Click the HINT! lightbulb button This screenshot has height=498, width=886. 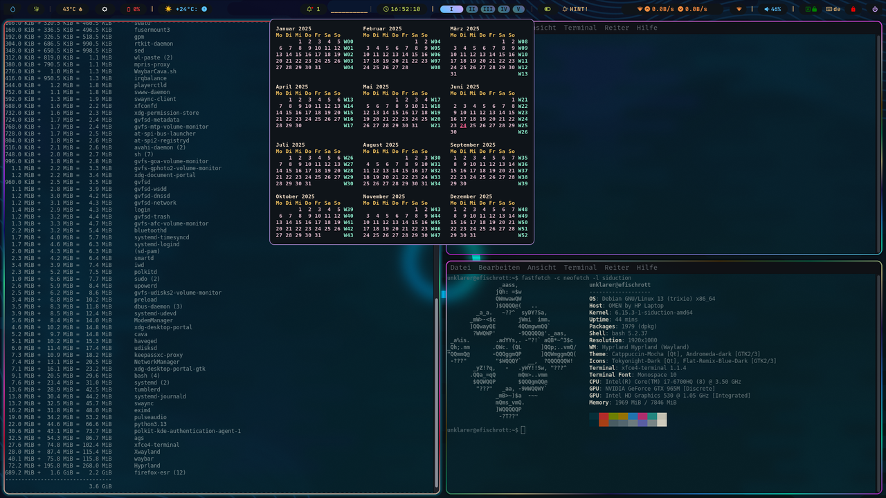(575, 9)
